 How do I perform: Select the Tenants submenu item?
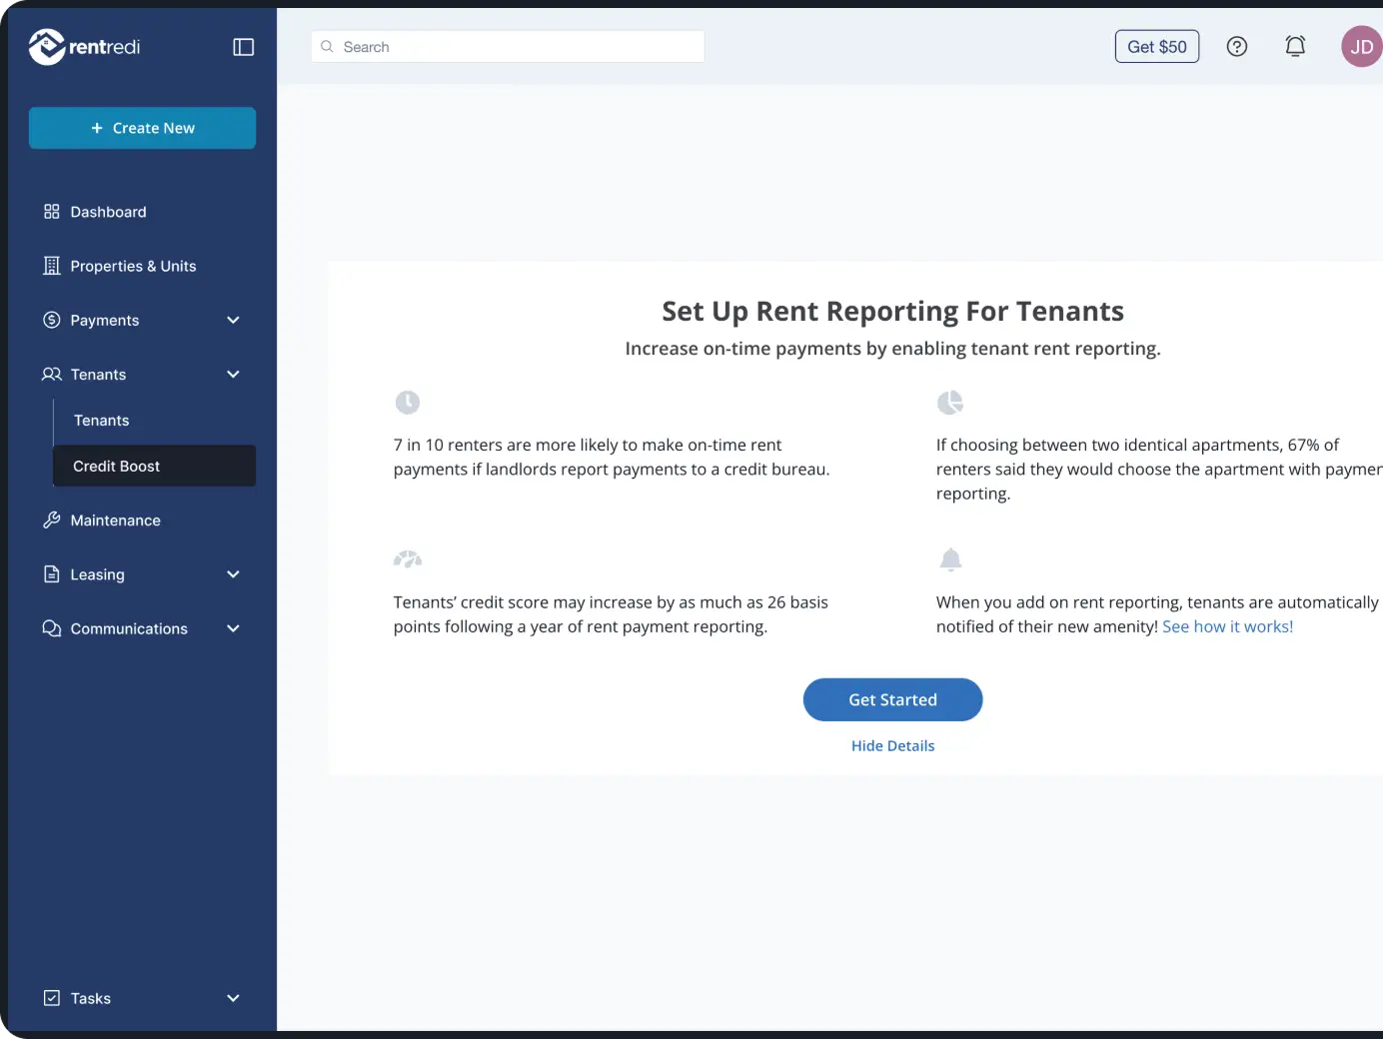[102, 421]
